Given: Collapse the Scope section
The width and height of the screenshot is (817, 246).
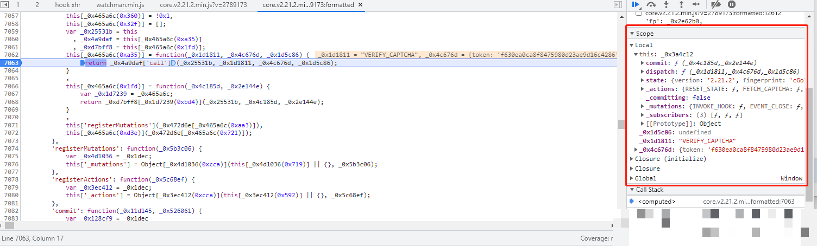Looking at the screenshot, I should point(632,34).
